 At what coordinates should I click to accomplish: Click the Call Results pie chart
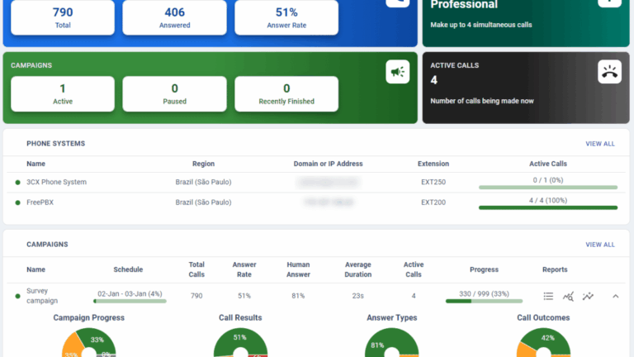[240, 343]
